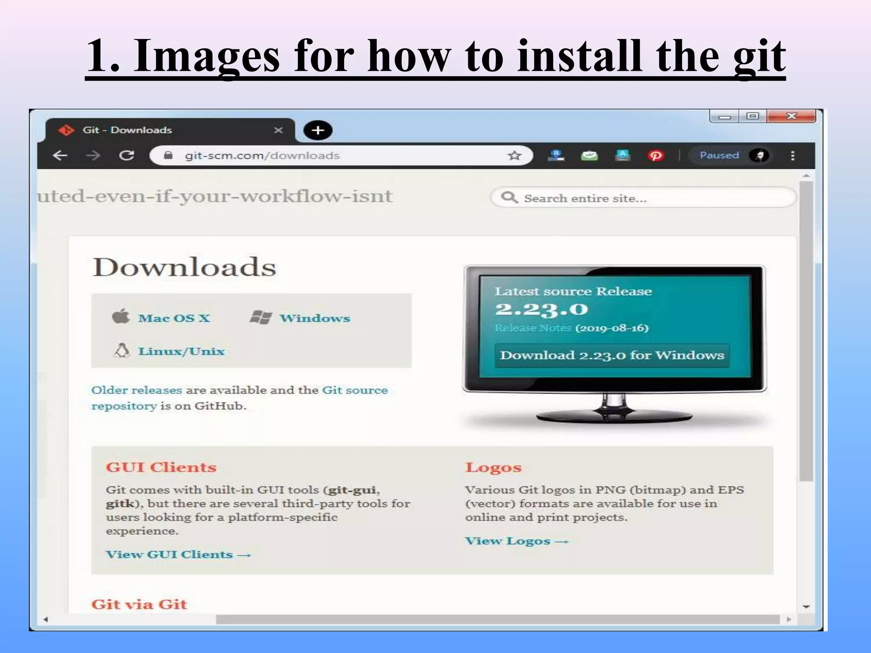Maximize the browser window
This screenshot has width=871, height=653.
753,116
